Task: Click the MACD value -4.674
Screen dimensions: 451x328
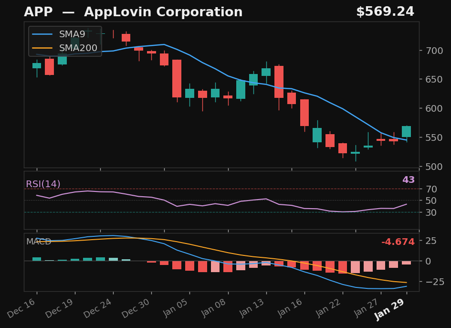Action: [398, 242]
